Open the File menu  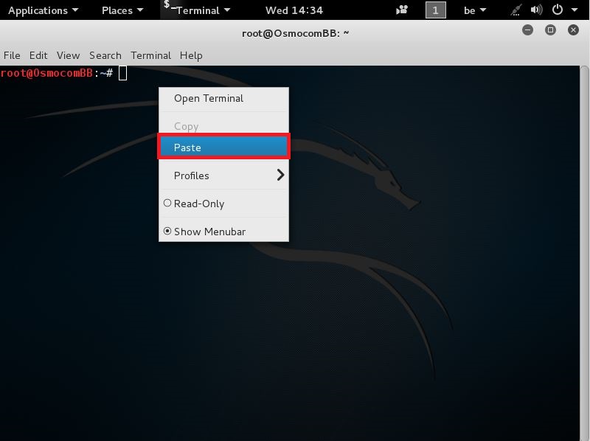(x=12, y=56)
